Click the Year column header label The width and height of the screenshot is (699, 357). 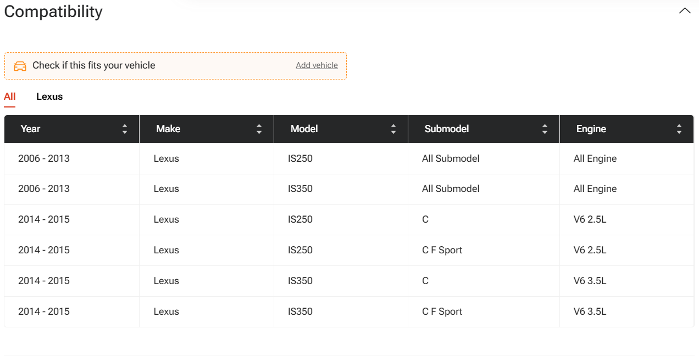pyautogui.click(x=30, y=129)
